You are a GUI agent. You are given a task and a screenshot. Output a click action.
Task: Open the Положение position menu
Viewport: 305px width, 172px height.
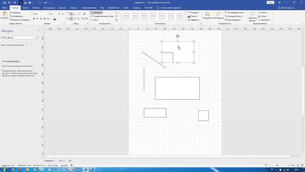218,16
